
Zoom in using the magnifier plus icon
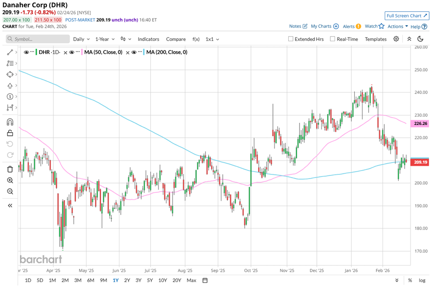coord(10,180)
